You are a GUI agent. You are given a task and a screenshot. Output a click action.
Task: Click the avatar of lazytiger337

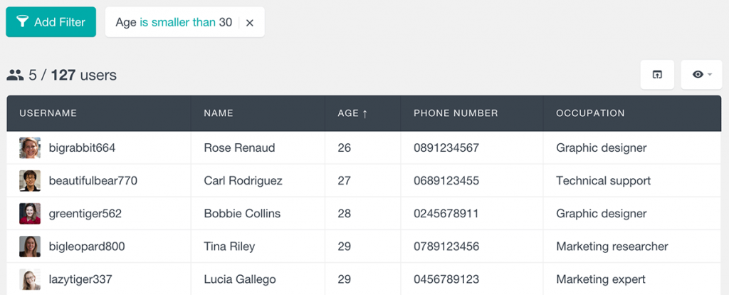[30, 279]
